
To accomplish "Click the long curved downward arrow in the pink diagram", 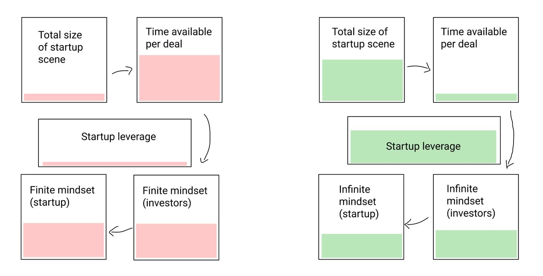I will click(x=208, y=138).
